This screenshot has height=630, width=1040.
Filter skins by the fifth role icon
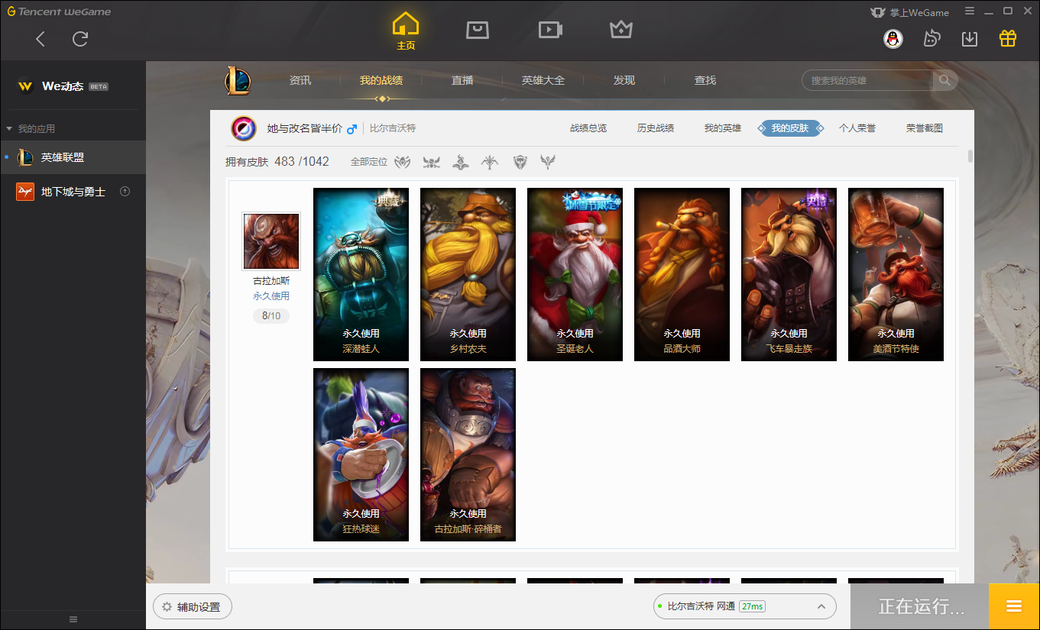click(520, 162)
